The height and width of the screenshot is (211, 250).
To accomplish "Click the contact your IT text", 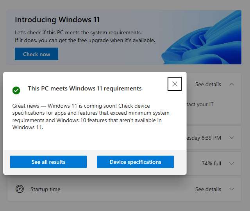I will (x=200, y=104).
